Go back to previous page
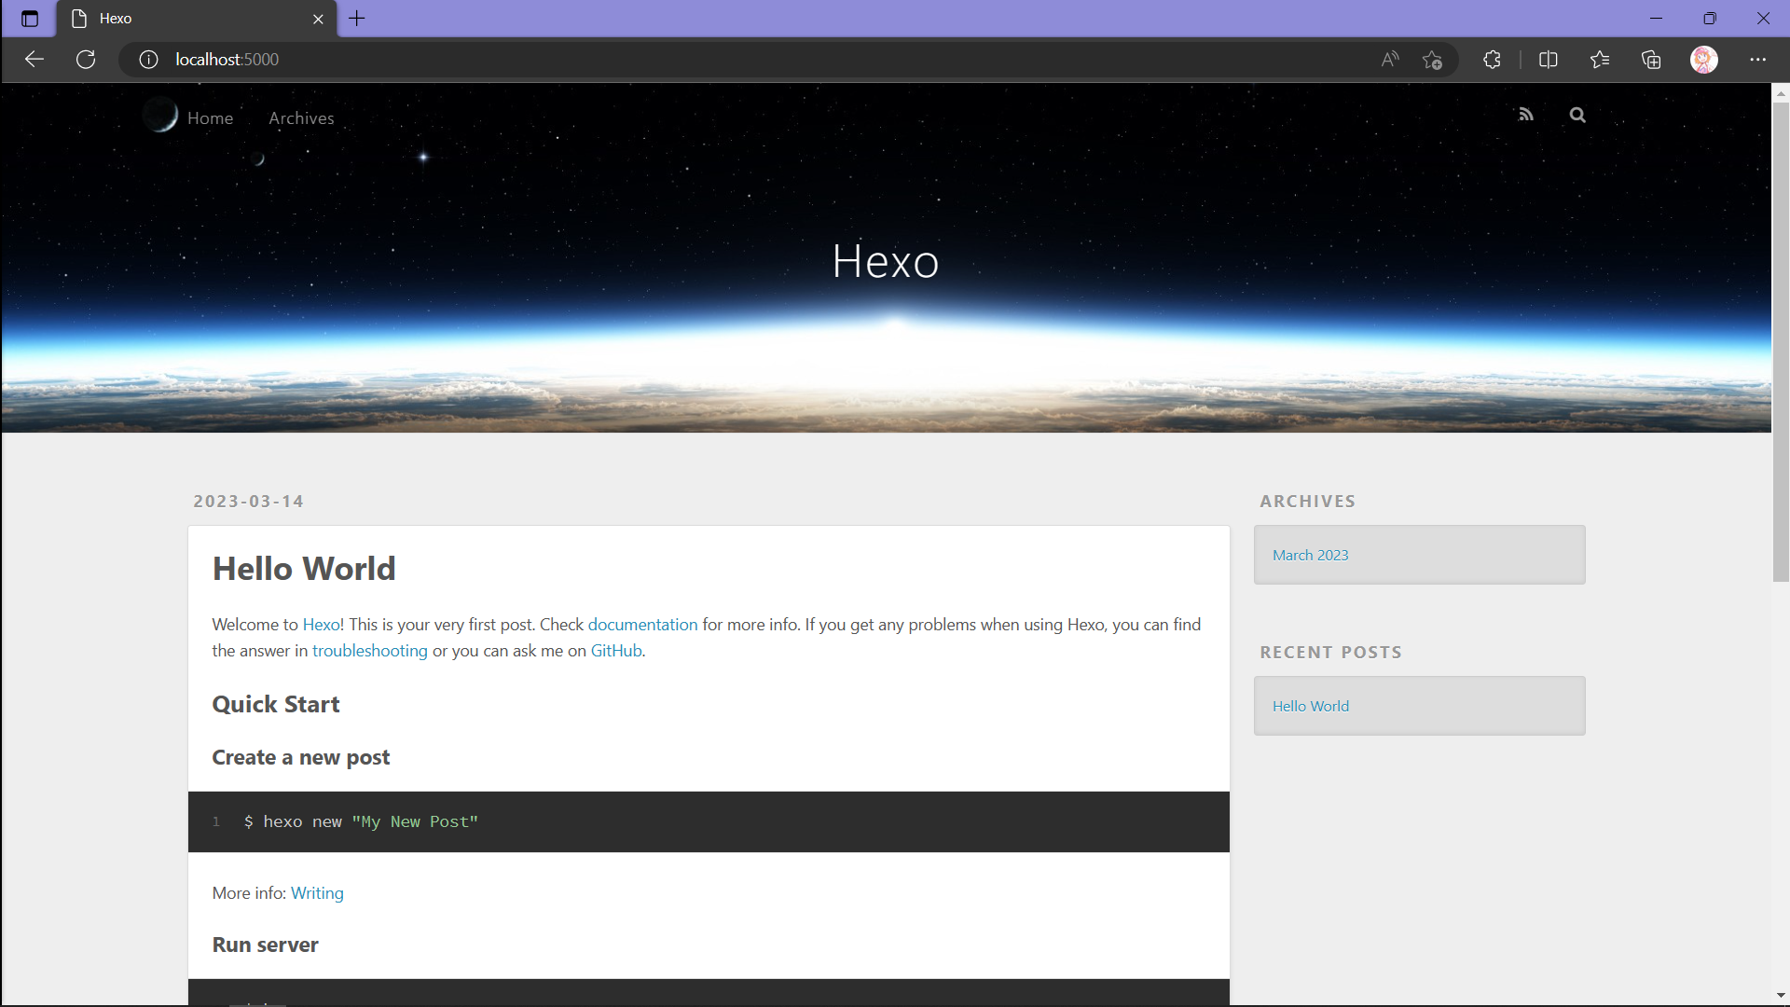The image size is (1790, 1007). (34, 60)
